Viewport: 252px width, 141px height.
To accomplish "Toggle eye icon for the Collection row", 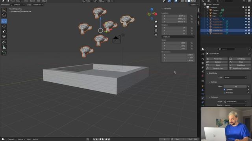I will [x=246, y=7].
